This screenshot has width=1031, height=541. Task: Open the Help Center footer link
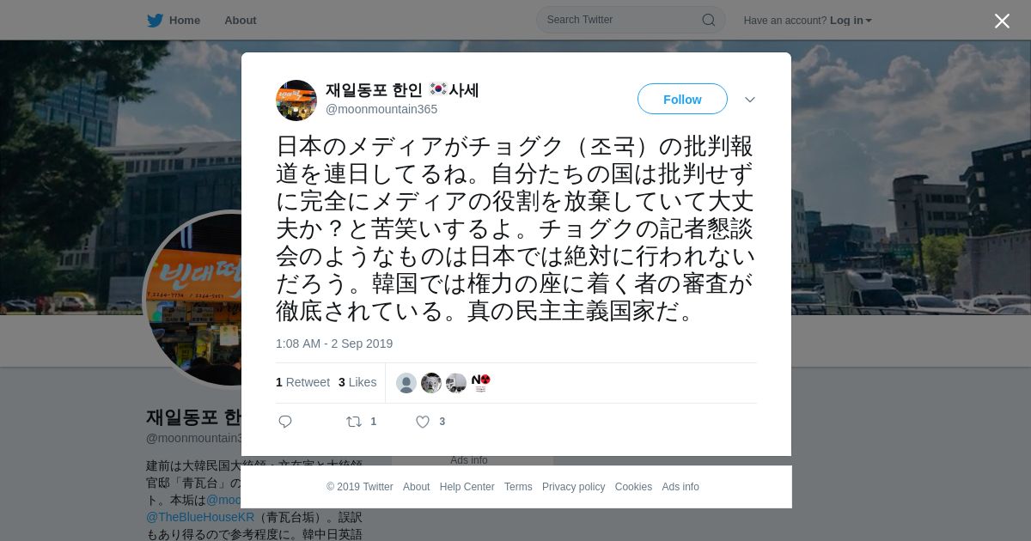pyautogui.click(x=467, y=487)
